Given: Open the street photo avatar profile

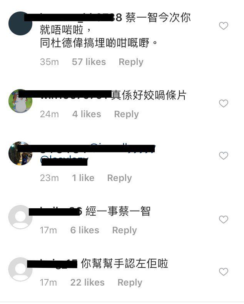Looking at the screenshot, I should coord(20,153).
